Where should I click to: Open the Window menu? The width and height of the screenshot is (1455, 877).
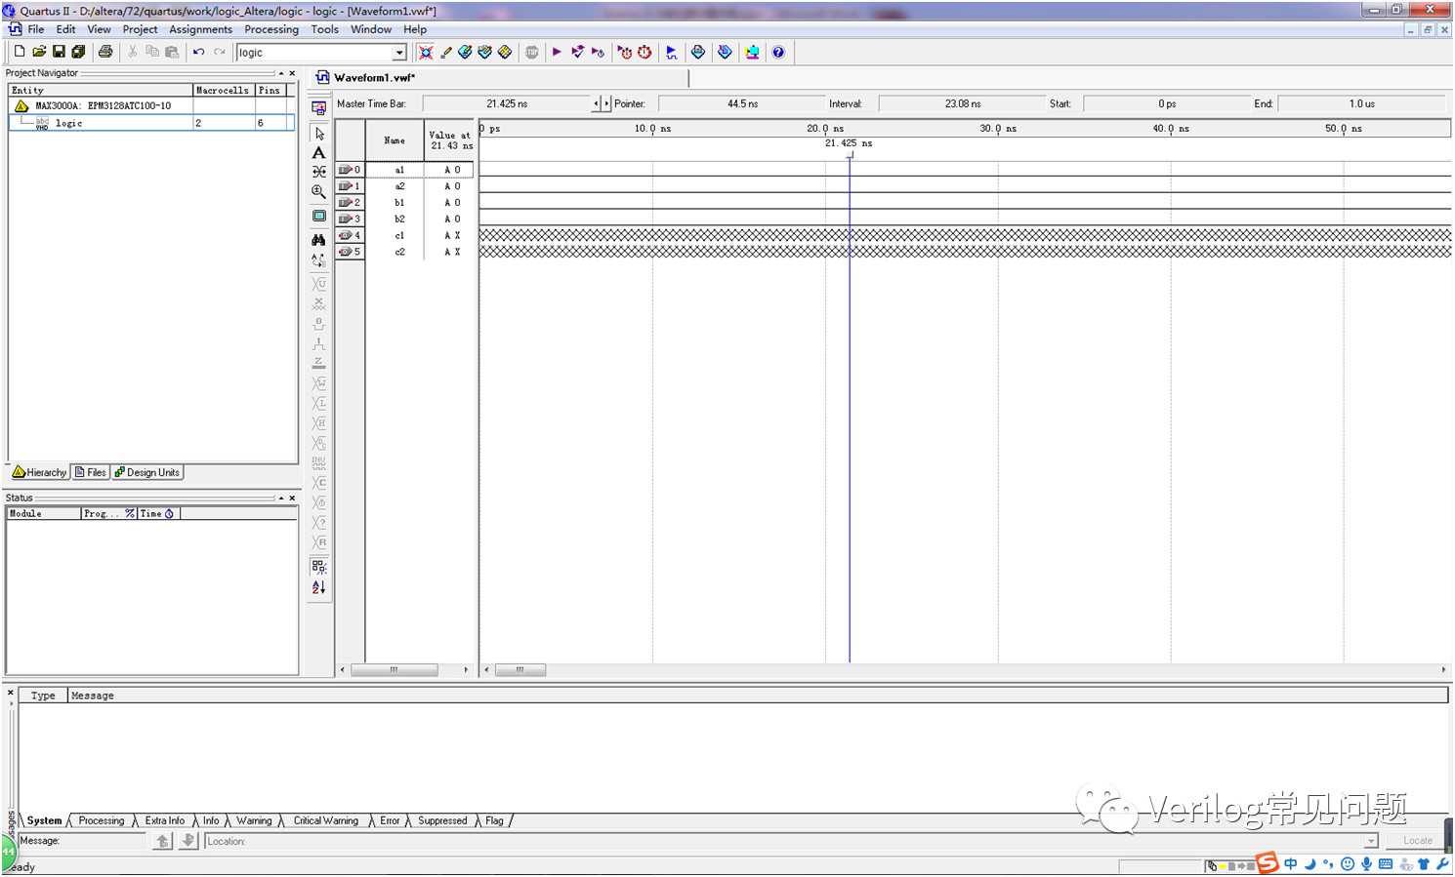click(x=371, y=29)
